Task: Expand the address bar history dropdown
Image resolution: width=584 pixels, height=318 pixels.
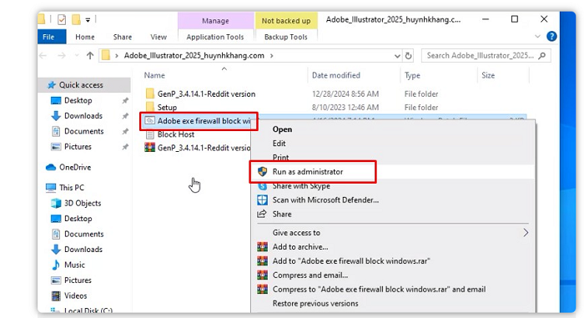Action: [397, 56]
